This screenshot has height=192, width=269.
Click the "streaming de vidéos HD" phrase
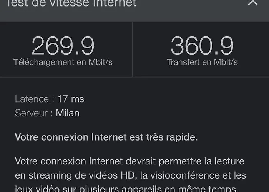click(x=81, y=175)
